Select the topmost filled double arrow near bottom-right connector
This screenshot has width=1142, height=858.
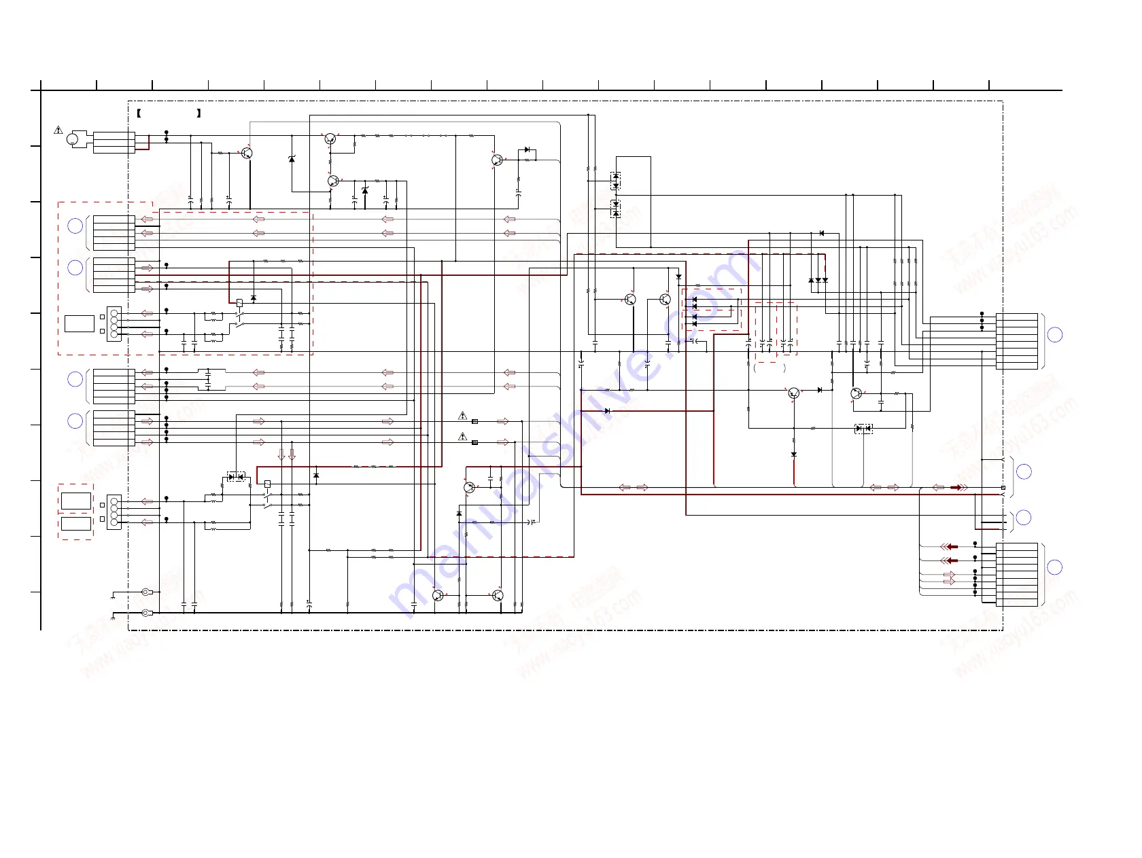949,546
